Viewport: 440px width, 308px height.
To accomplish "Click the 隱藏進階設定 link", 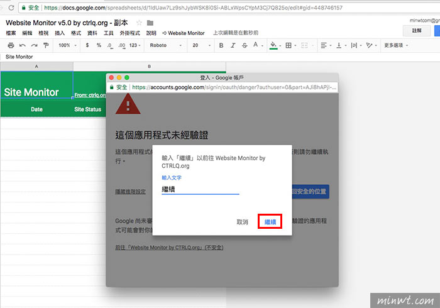I will 130,192.
